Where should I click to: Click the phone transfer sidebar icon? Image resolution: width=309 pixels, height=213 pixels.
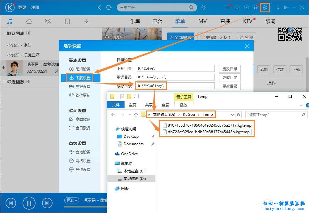click(67, 21)
